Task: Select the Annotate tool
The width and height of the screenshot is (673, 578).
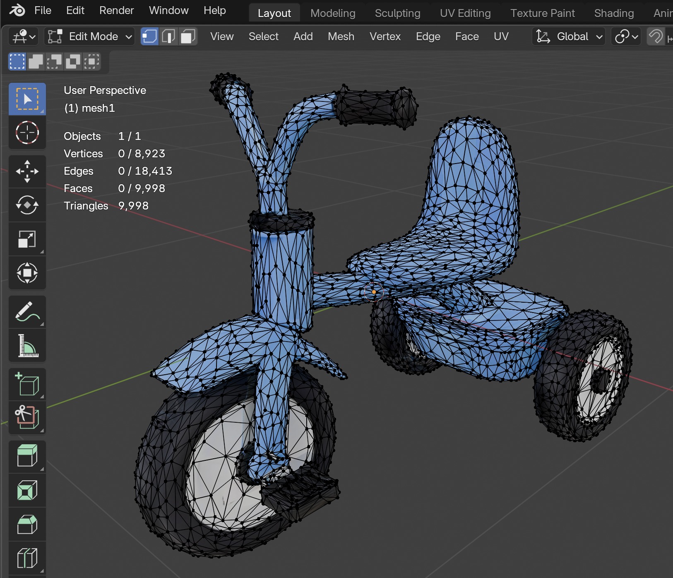Action: pyautogui.click(x=27, y=311)
